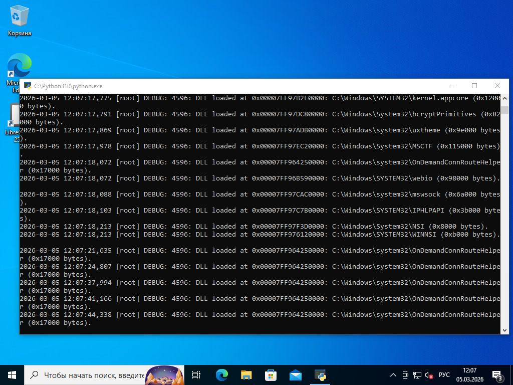
Task: Open the notification center with 3 alerts
Action: [497, 374]
